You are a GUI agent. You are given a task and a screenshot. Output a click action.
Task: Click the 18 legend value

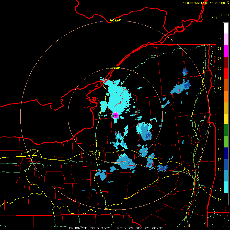pos(220,149)
